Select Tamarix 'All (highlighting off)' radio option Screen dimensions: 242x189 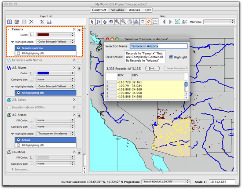[18, 53]
